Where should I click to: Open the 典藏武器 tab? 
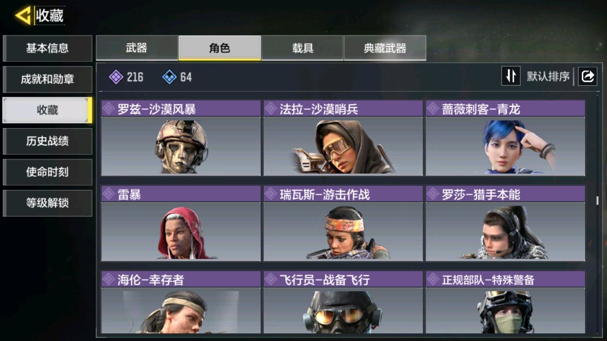click(x=385, y=48)
